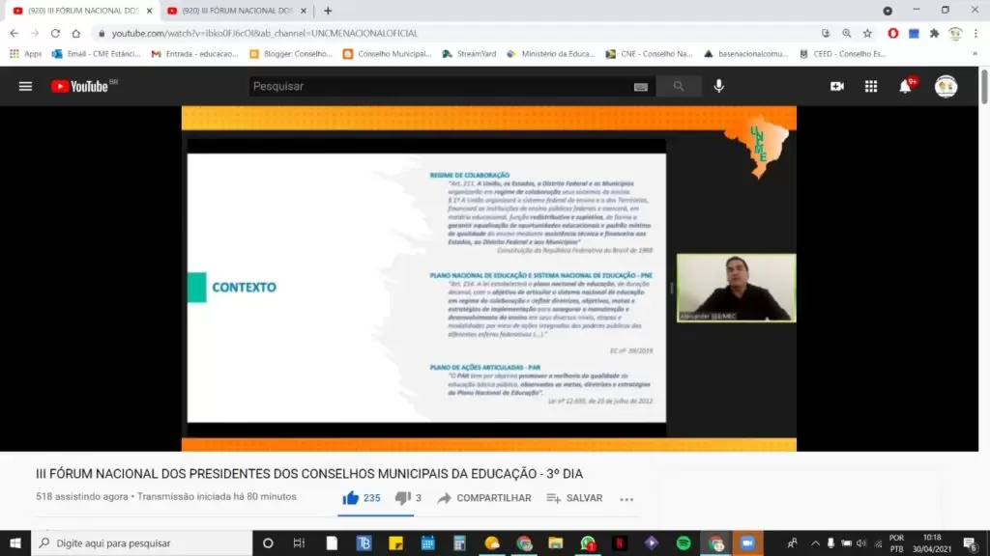Like the video with thumbs up
990x556 pixels.
(x=351, y=498)
